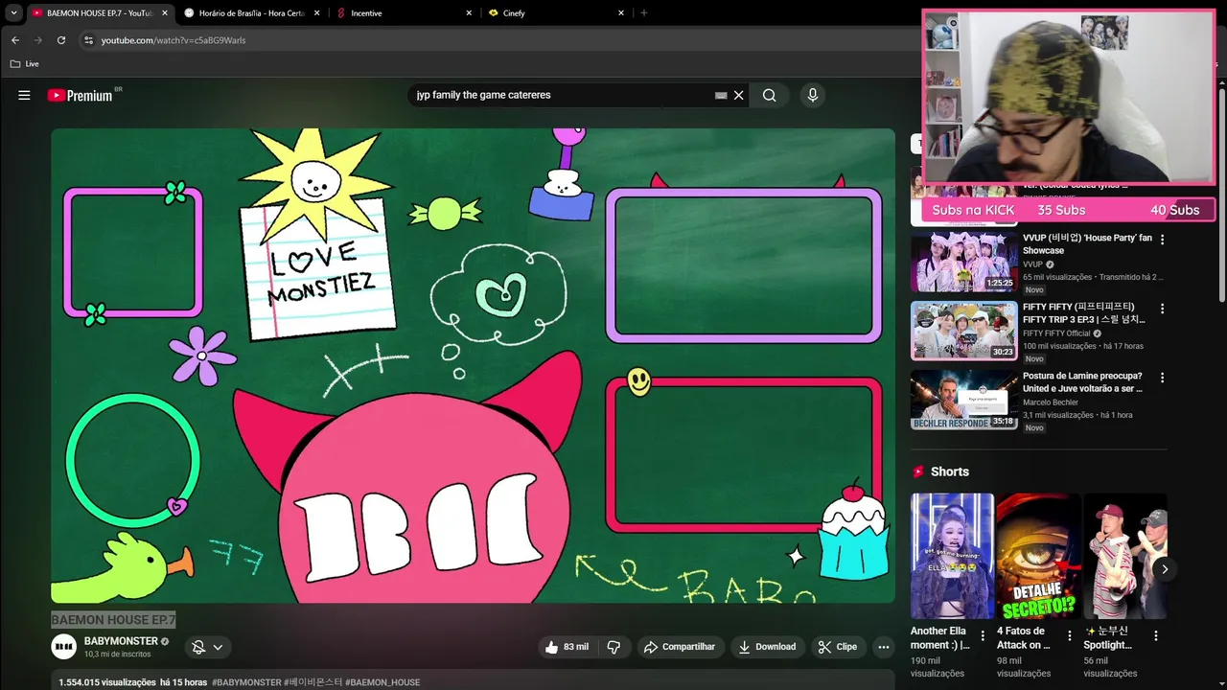This screenshot has width=1227, height=690.
Task: Go back in browser history
Action: [x=14, y=40]
